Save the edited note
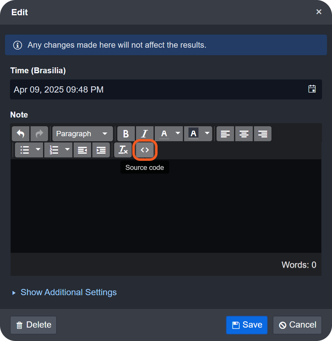332x341 pixels. coord(247,325)
